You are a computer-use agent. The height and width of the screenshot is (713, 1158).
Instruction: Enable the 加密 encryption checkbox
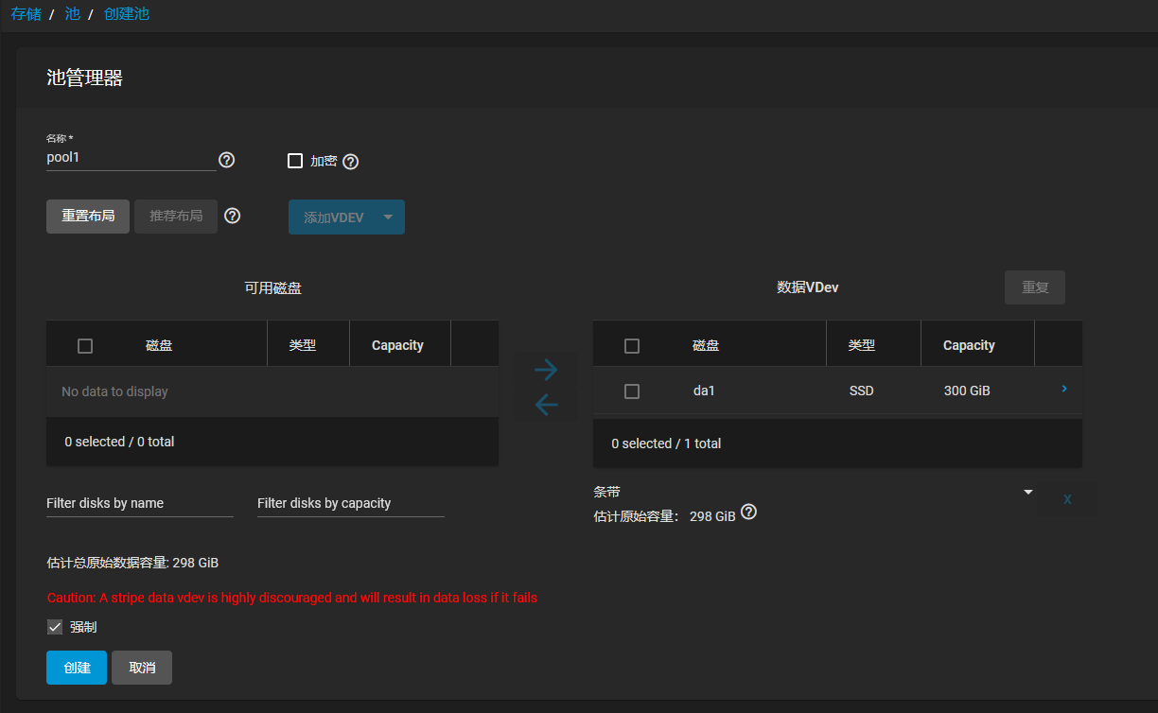(x=295, y=161)
